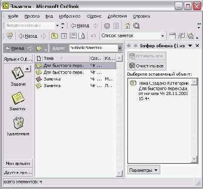Screen dimensions: 203x189
Task: Click the Stop loading icon
Action: coord(107,26)
